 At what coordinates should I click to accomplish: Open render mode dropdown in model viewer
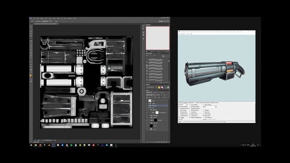coord(183,105)
